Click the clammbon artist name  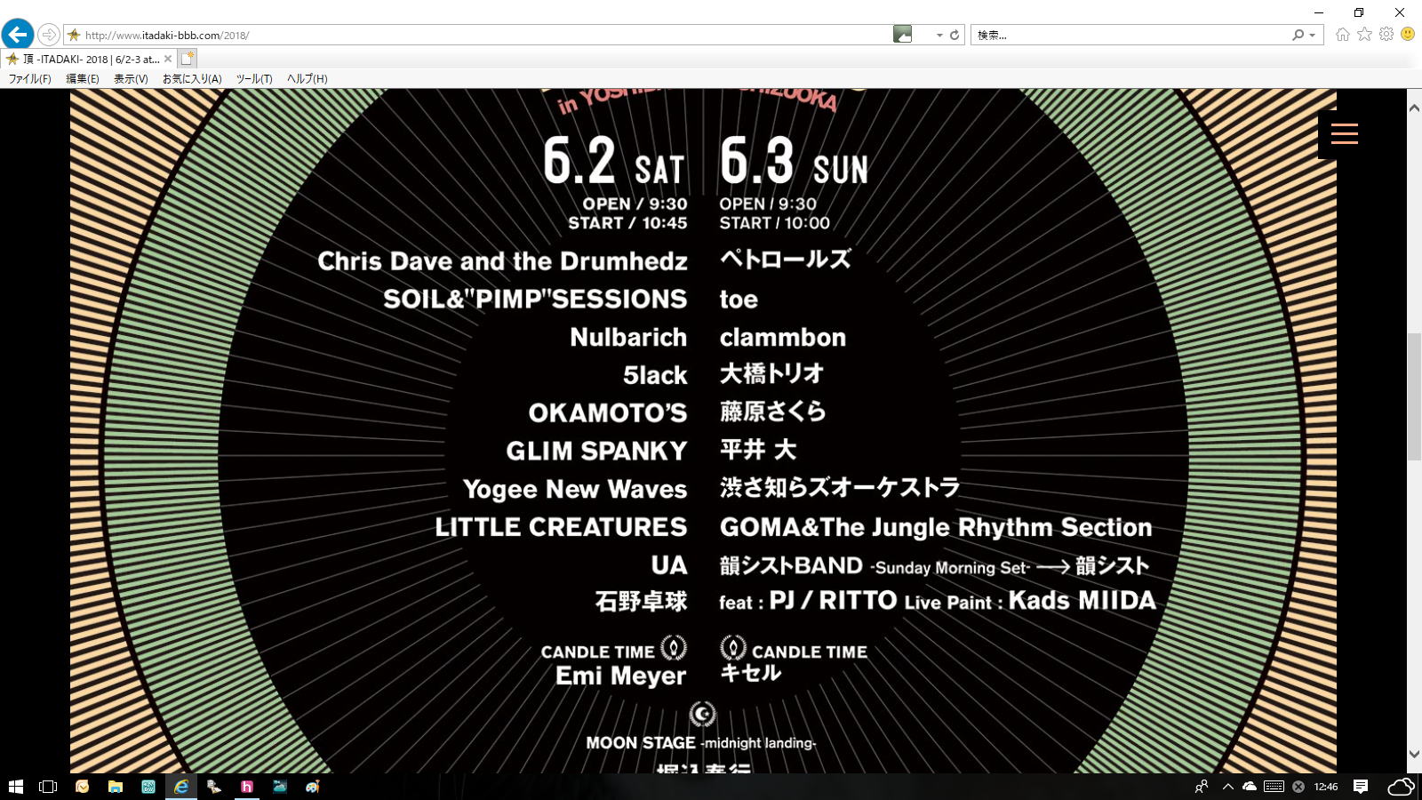(x=783, y=338)
